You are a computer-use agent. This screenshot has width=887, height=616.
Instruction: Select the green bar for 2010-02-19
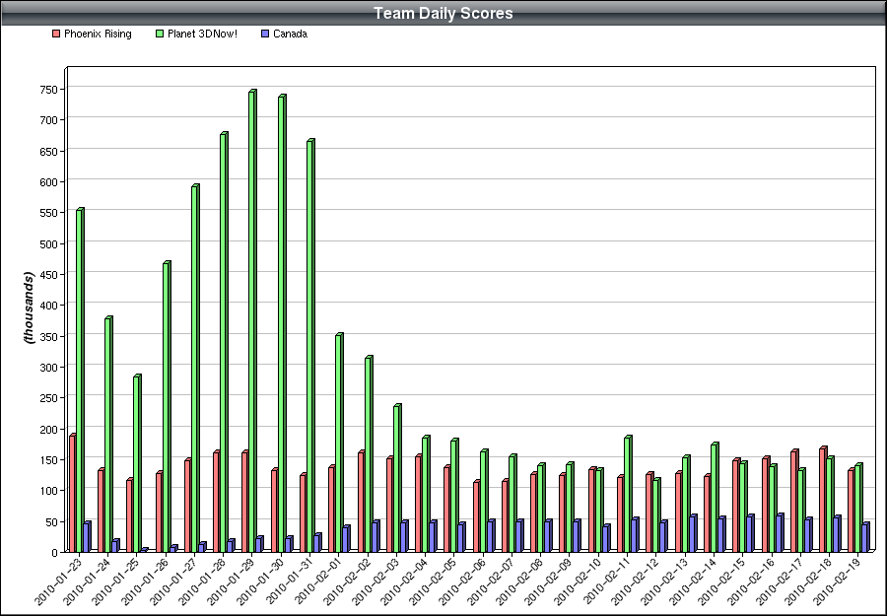point(858,508)
